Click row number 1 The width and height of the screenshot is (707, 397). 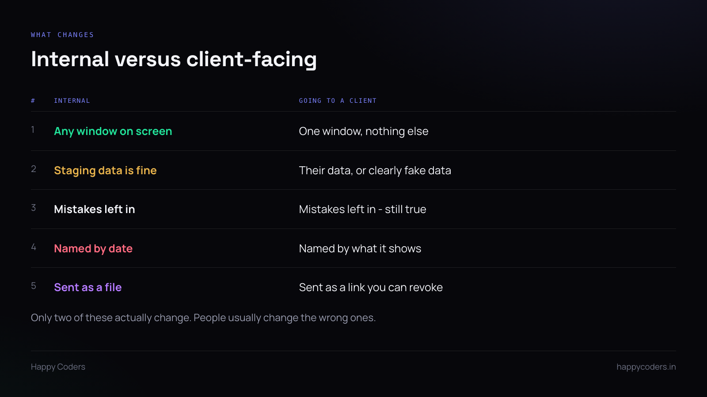(33, 130)
